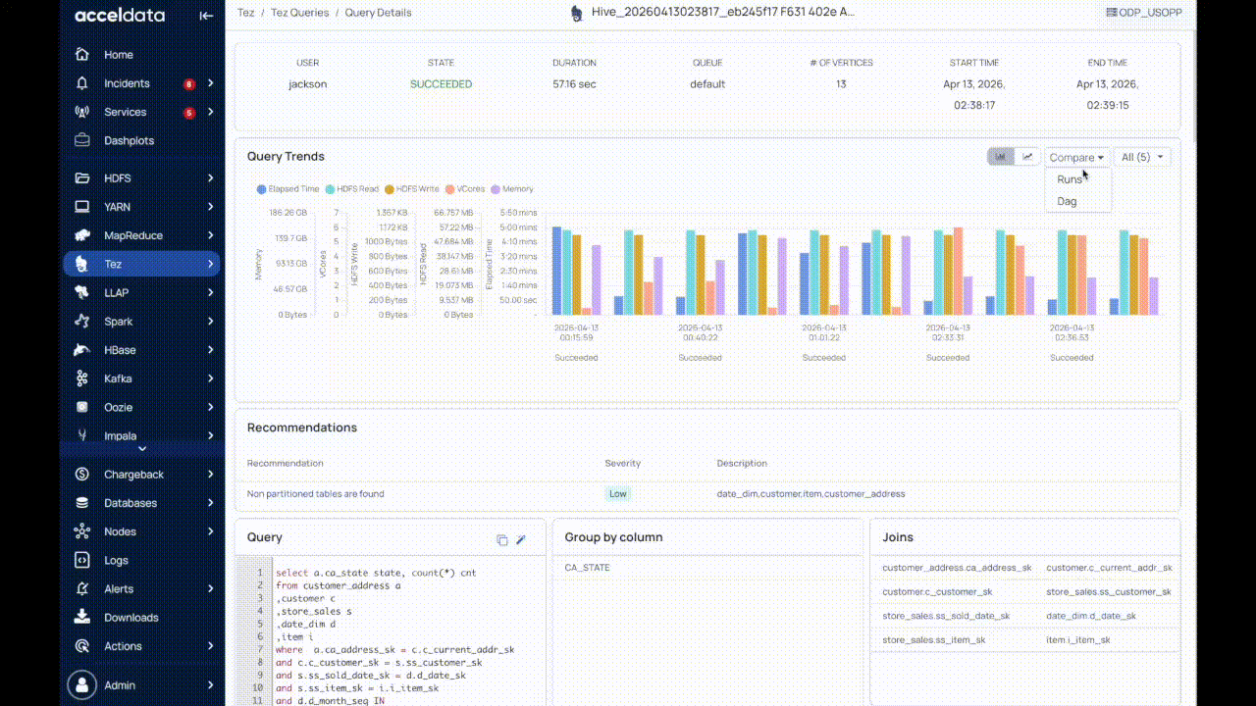Toggle the Elapsed Time legend series
1256x706 pixels.
[x=288, y=189]
